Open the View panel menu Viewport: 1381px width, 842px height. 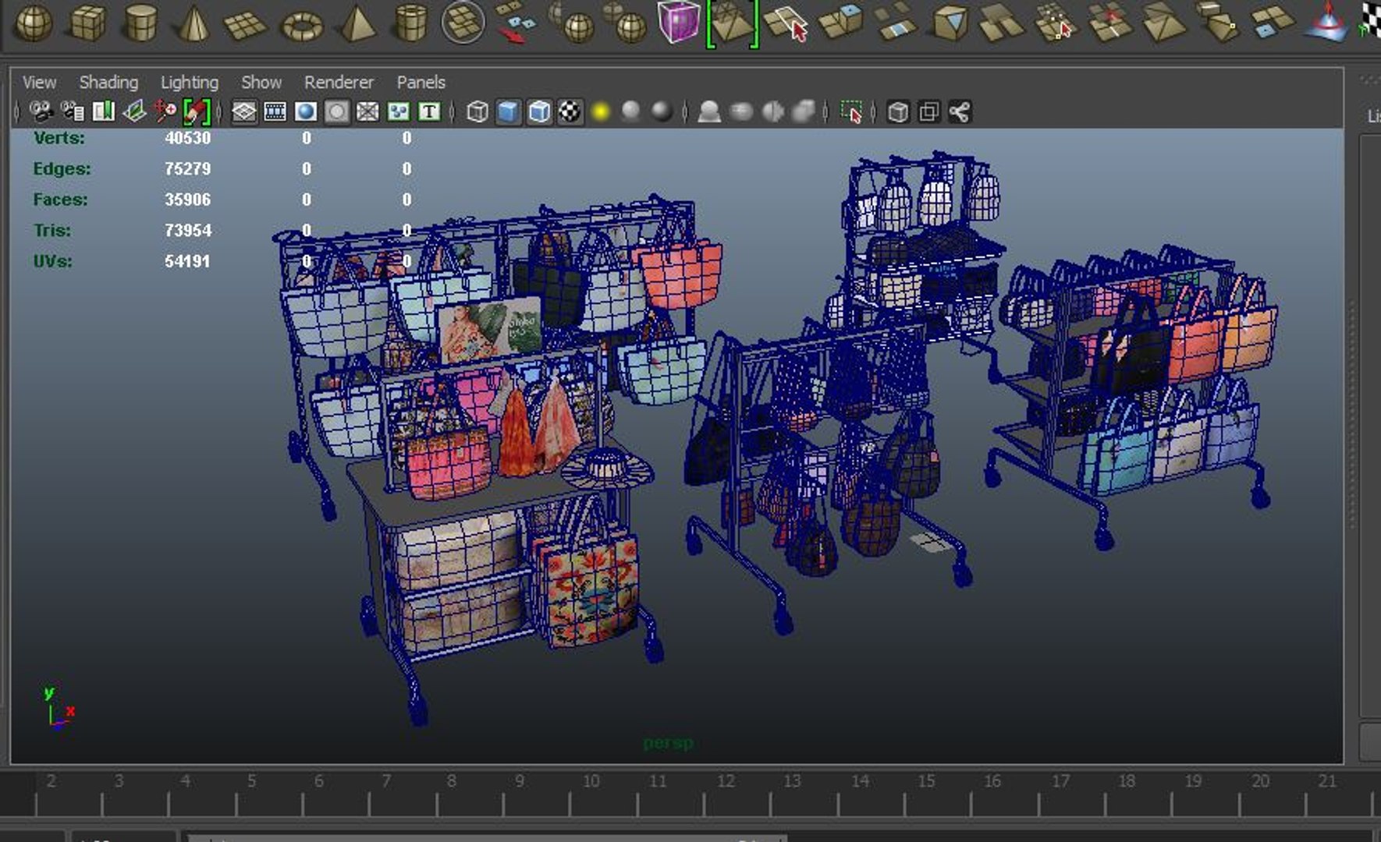(39, 82)
